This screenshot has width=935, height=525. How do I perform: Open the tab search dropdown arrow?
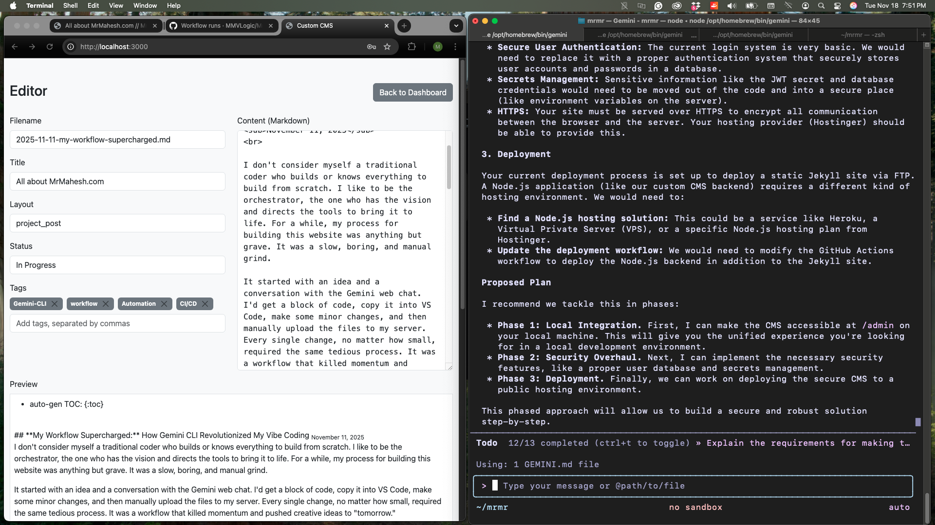456,26
